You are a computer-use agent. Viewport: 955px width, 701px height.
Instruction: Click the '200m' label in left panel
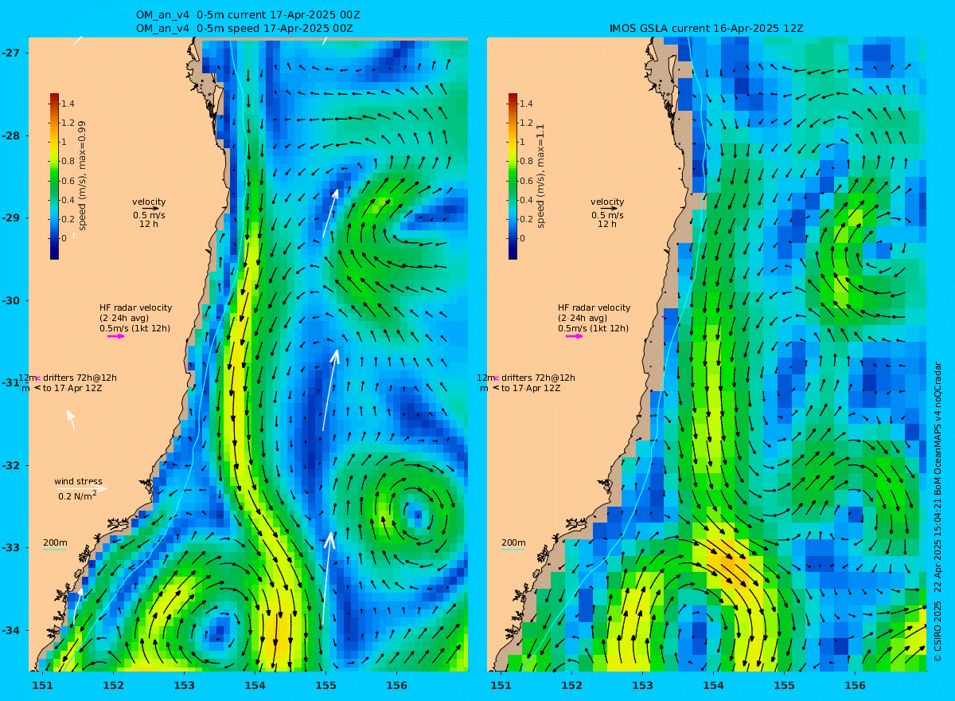(x=54, y=542)
